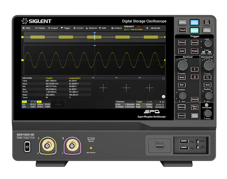The height and width of the screenshot is (179, 227).
Task: Open the Timebase settings box
Action: tap(125, 104)
